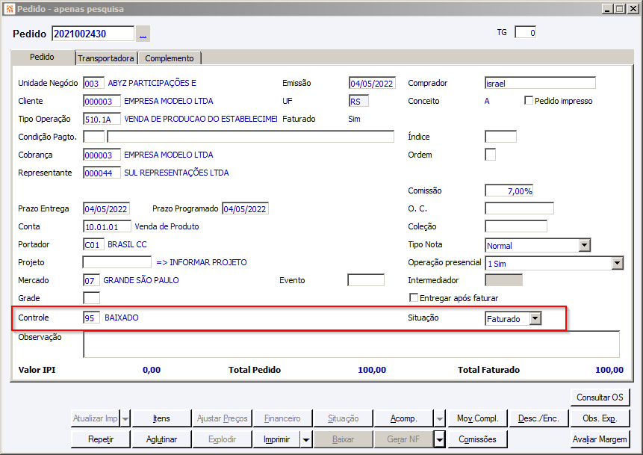Image resolution: width=643 pixels, height=455 pixels.
Task: Open the Complemento tab
Action: point(170,58)
